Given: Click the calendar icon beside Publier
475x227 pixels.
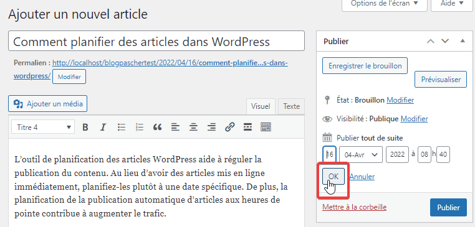Looking at the screenshot, I should (x=327, y=137).
